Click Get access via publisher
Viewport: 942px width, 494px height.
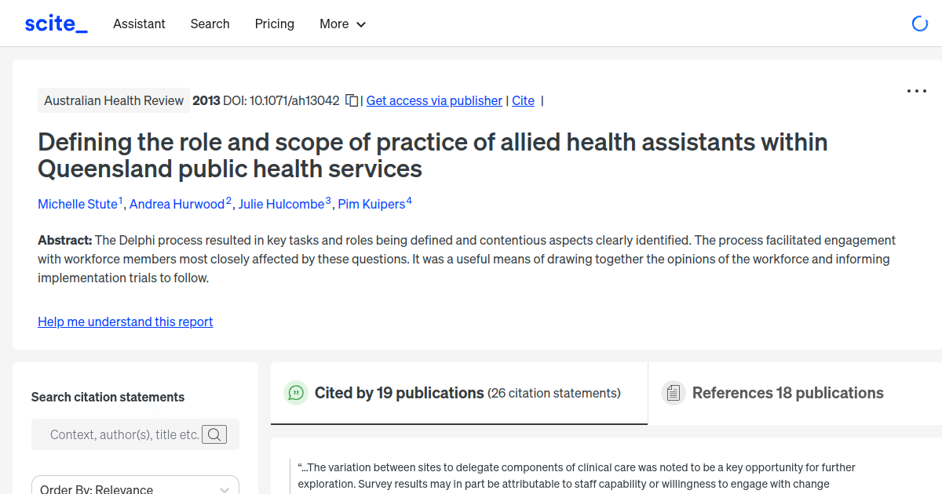pyautogui.click(x=434, y=100)
